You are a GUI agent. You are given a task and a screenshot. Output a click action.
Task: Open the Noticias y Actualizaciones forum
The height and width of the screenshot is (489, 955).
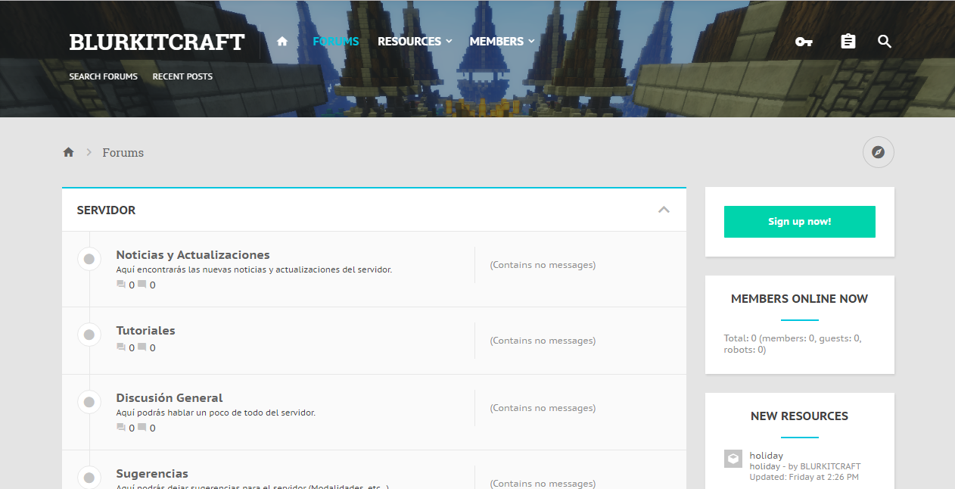(x=193, y=254)
